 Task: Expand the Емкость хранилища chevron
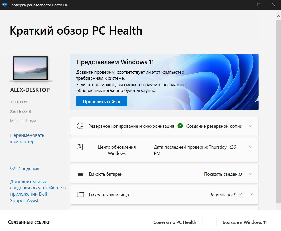251,194
